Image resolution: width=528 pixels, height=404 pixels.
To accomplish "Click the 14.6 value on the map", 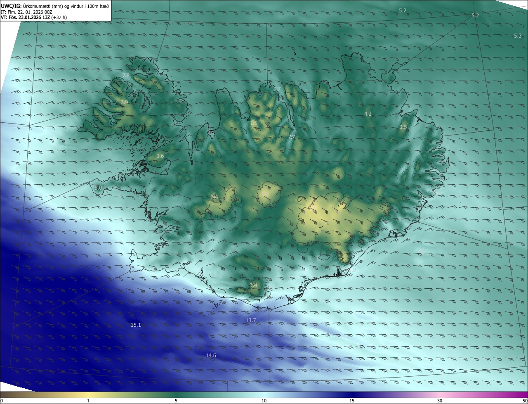I will click(x=211, y=355).
